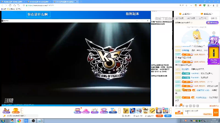The width and height of the screenshot is (220, 123).
Task: Open the first tab in the fan ranking panel
Action: click(180, 18)
